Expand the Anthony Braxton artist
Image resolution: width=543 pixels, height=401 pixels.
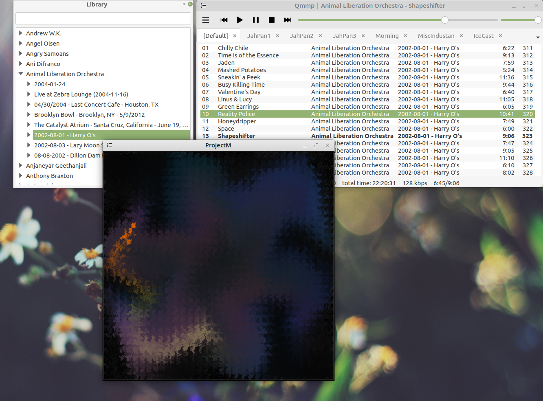21,175
